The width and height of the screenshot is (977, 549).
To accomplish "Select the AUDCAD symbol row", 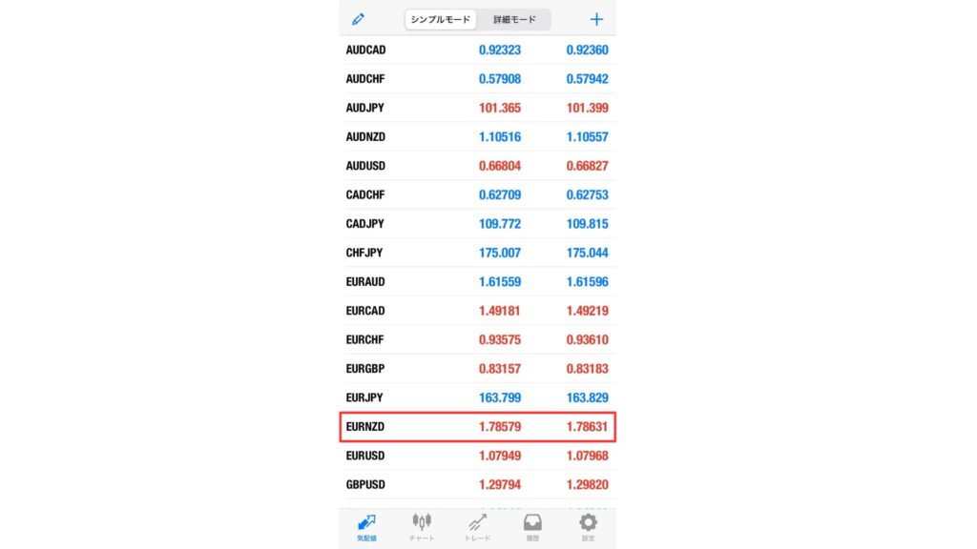I will click(477, 49).
